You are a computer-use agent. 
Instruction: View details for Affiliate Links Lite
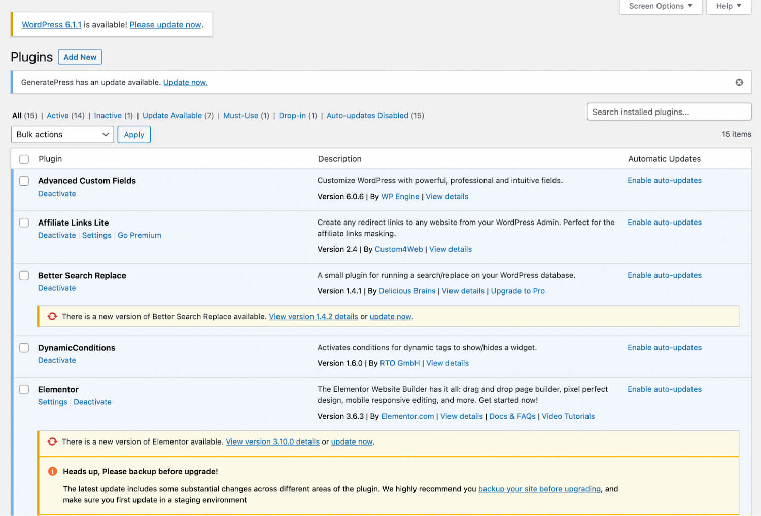point(451,249)
